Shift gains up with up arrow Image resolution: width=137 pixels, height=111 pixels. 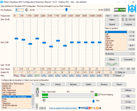click(126, 20)
